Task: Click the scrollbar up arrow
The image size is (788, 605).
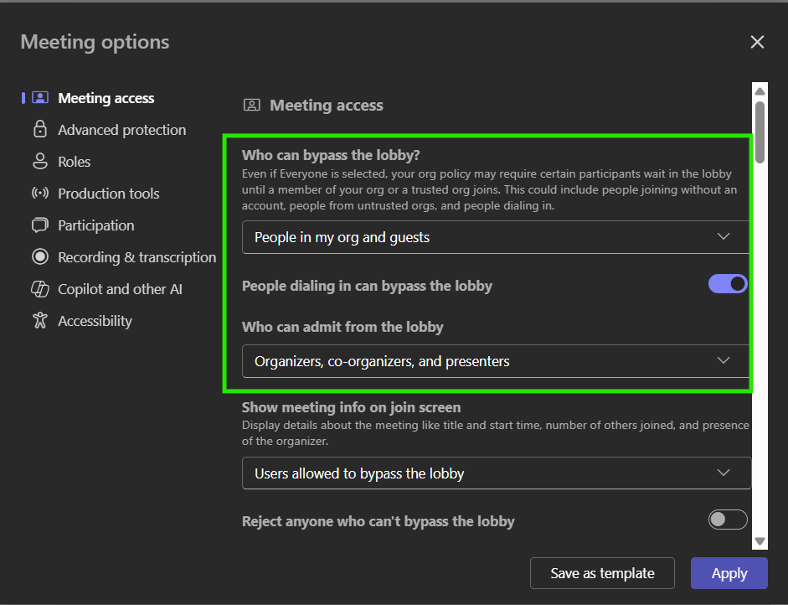Action: pyautogui.click(x=760, y=91)
